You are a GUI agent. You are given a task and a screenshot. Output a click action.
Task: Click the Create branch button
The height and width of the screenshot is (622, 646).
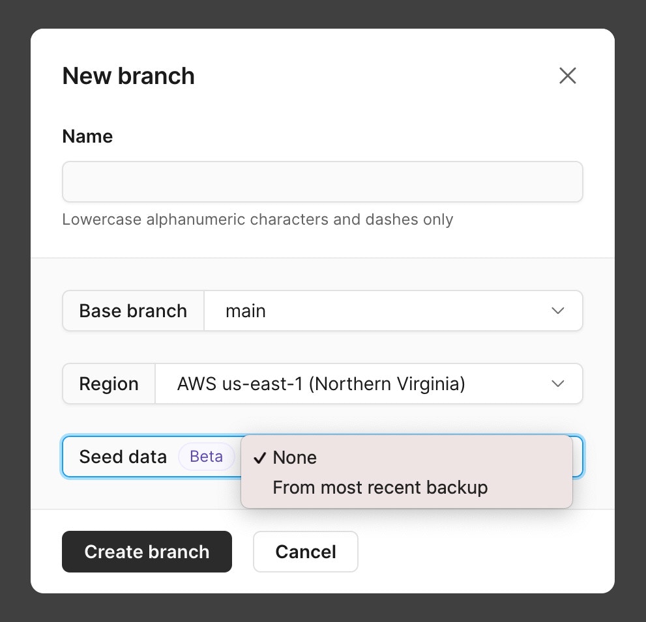[147, 552]
